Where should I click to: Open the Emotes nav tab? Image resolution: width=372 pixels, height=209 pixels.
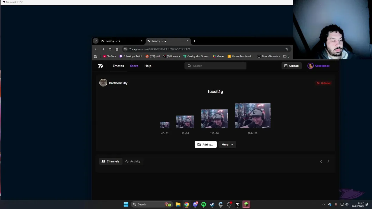tap(118, 66)
